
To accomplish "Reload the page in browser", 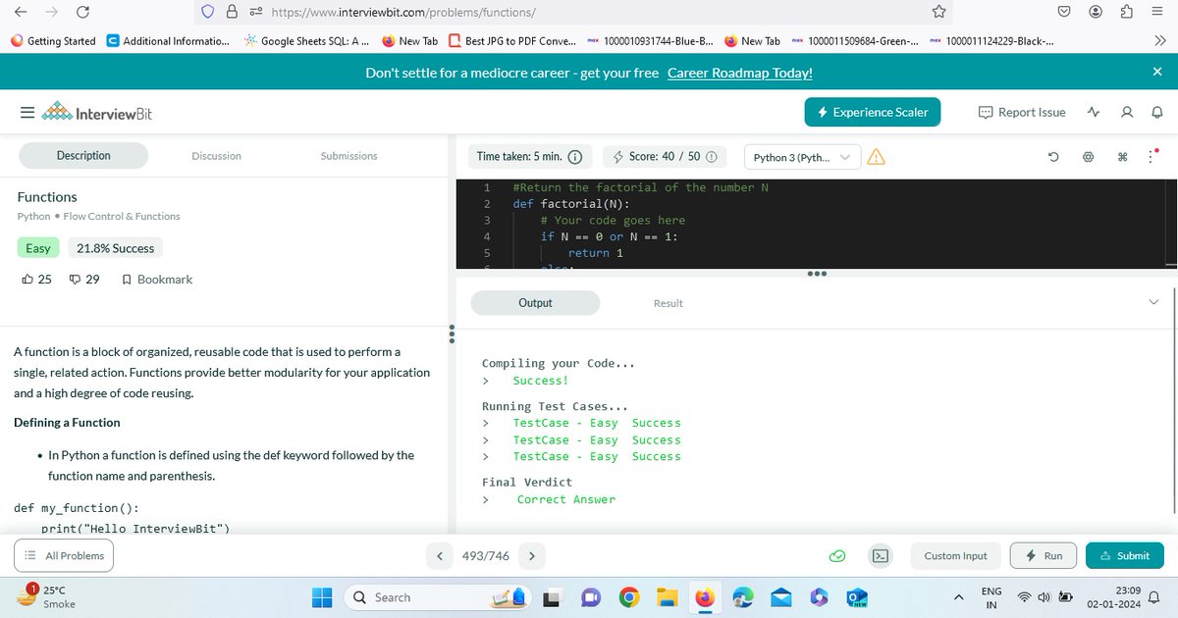I will coord(82,12).
